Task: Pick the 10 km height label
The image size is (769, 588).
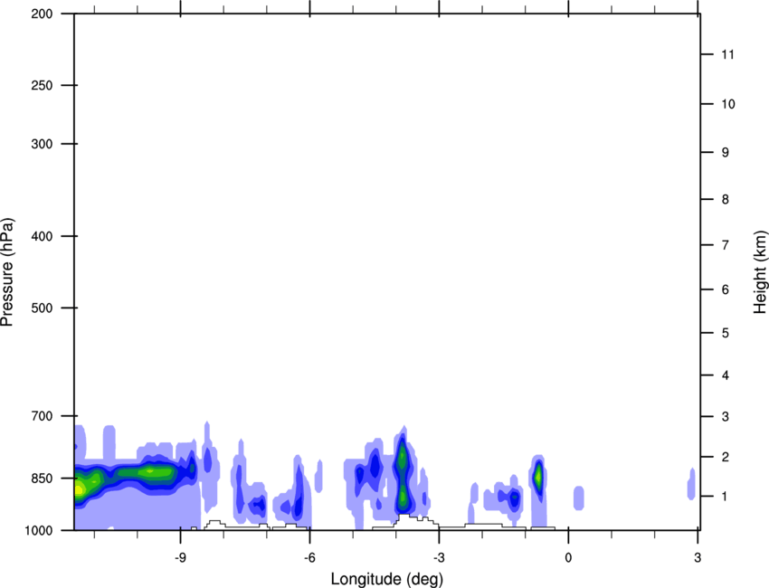Action: coord(727,104)
